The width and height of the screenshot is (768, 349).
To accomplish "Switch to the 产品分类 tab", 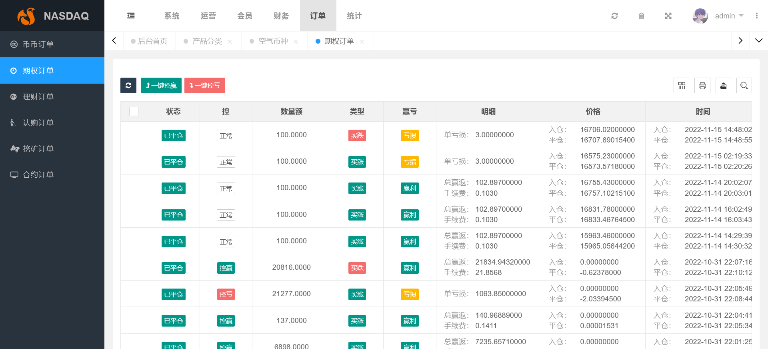I will click(207, 41).
